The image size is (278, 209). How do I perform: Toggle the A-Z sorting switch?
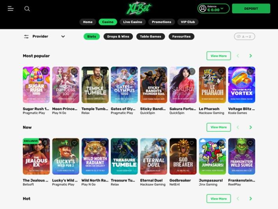[244, 37]
